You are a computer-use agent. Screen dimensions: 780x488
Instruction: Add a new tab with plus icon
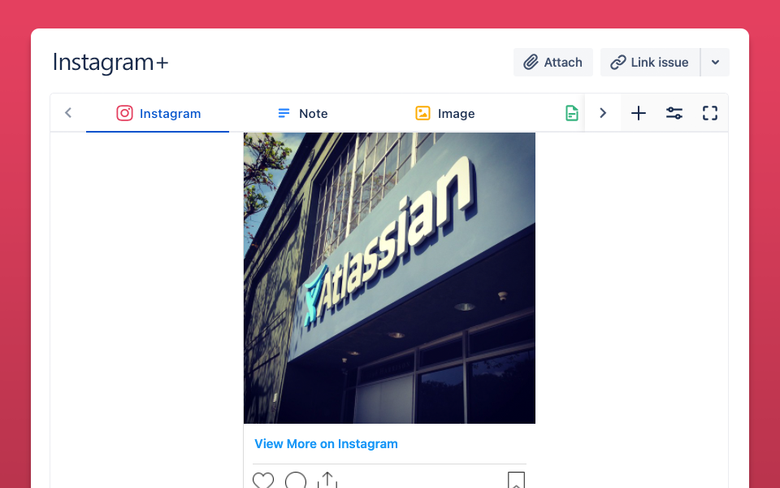(639, 113)
